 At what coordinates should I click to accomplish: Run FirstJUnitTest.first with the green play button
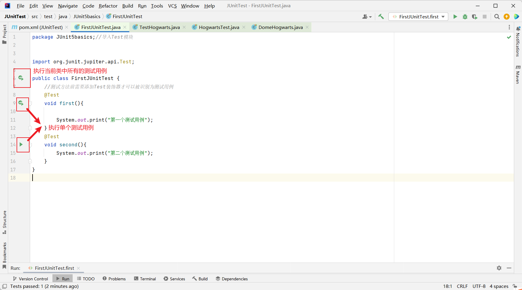pos(455,17)
